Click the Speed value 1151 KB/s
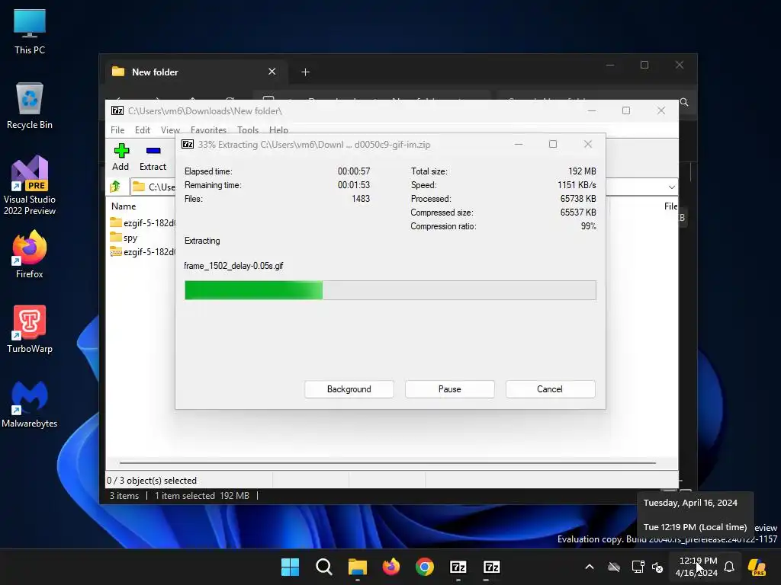This screenshot has width=781, height=585. (577, 185)
